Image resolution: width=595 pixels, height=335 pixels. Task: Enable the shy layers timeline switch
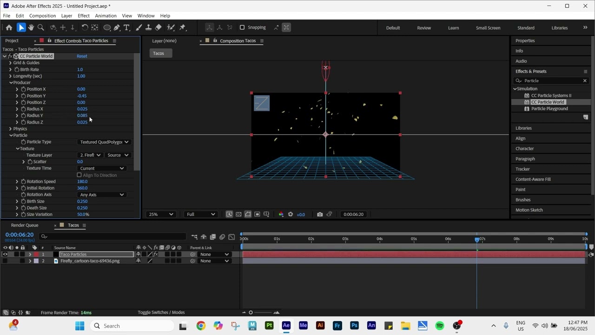(x=204, y=237)
